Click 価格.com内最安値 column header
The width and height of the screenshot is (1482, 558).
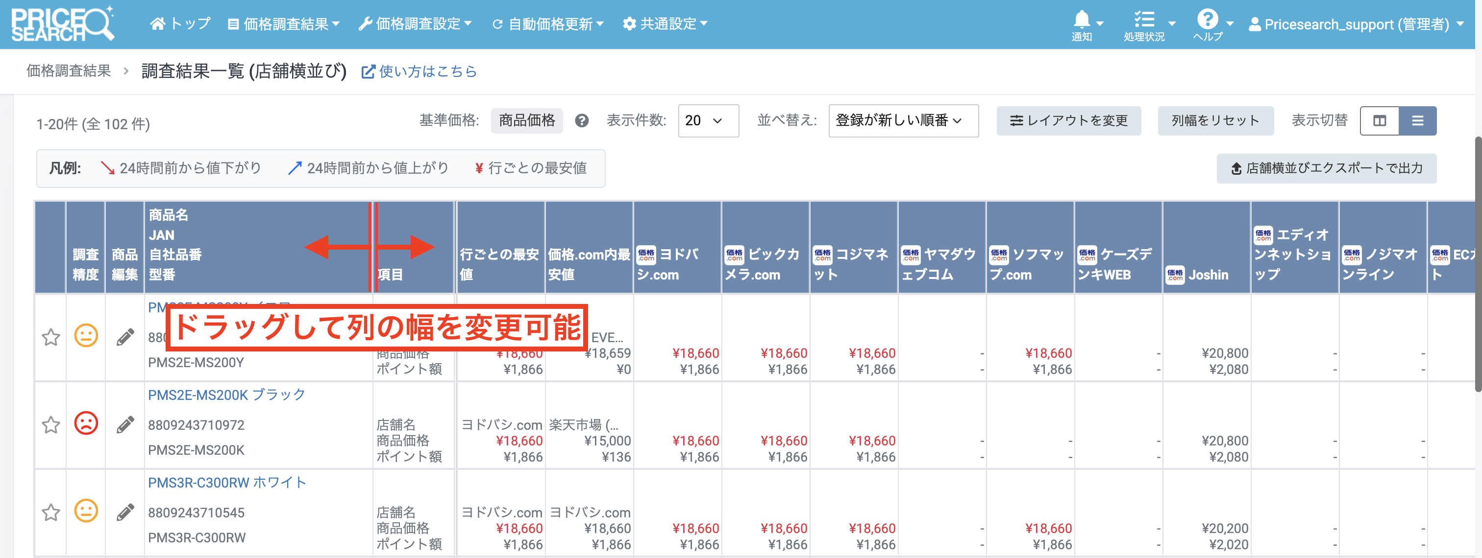[589, 248]
